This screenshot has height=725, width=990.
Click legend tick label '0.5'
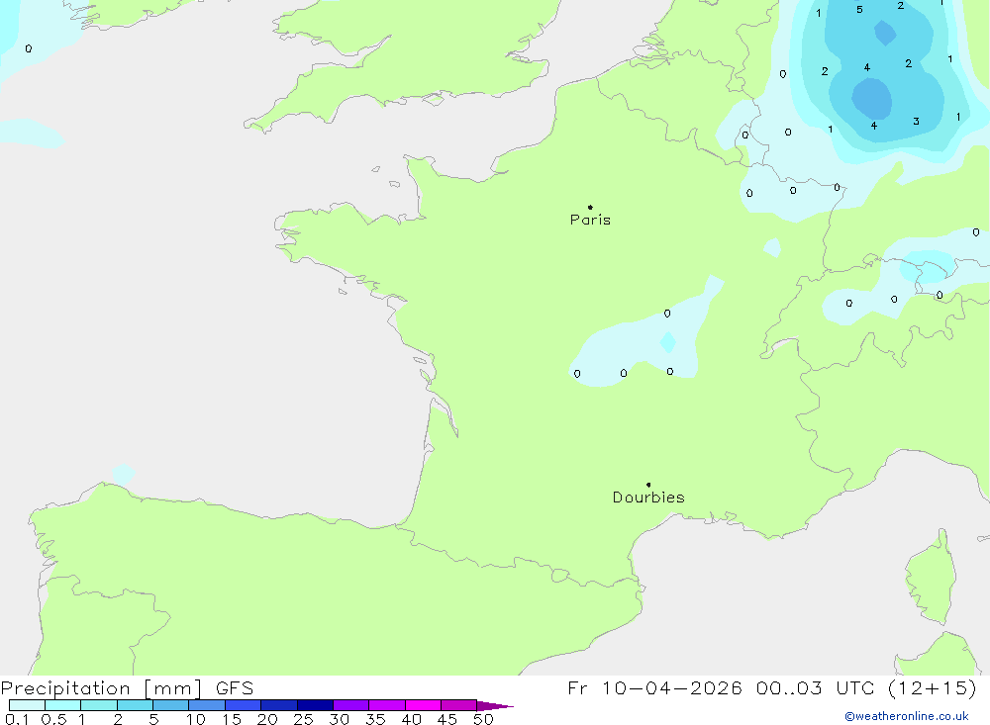point(53,719)
